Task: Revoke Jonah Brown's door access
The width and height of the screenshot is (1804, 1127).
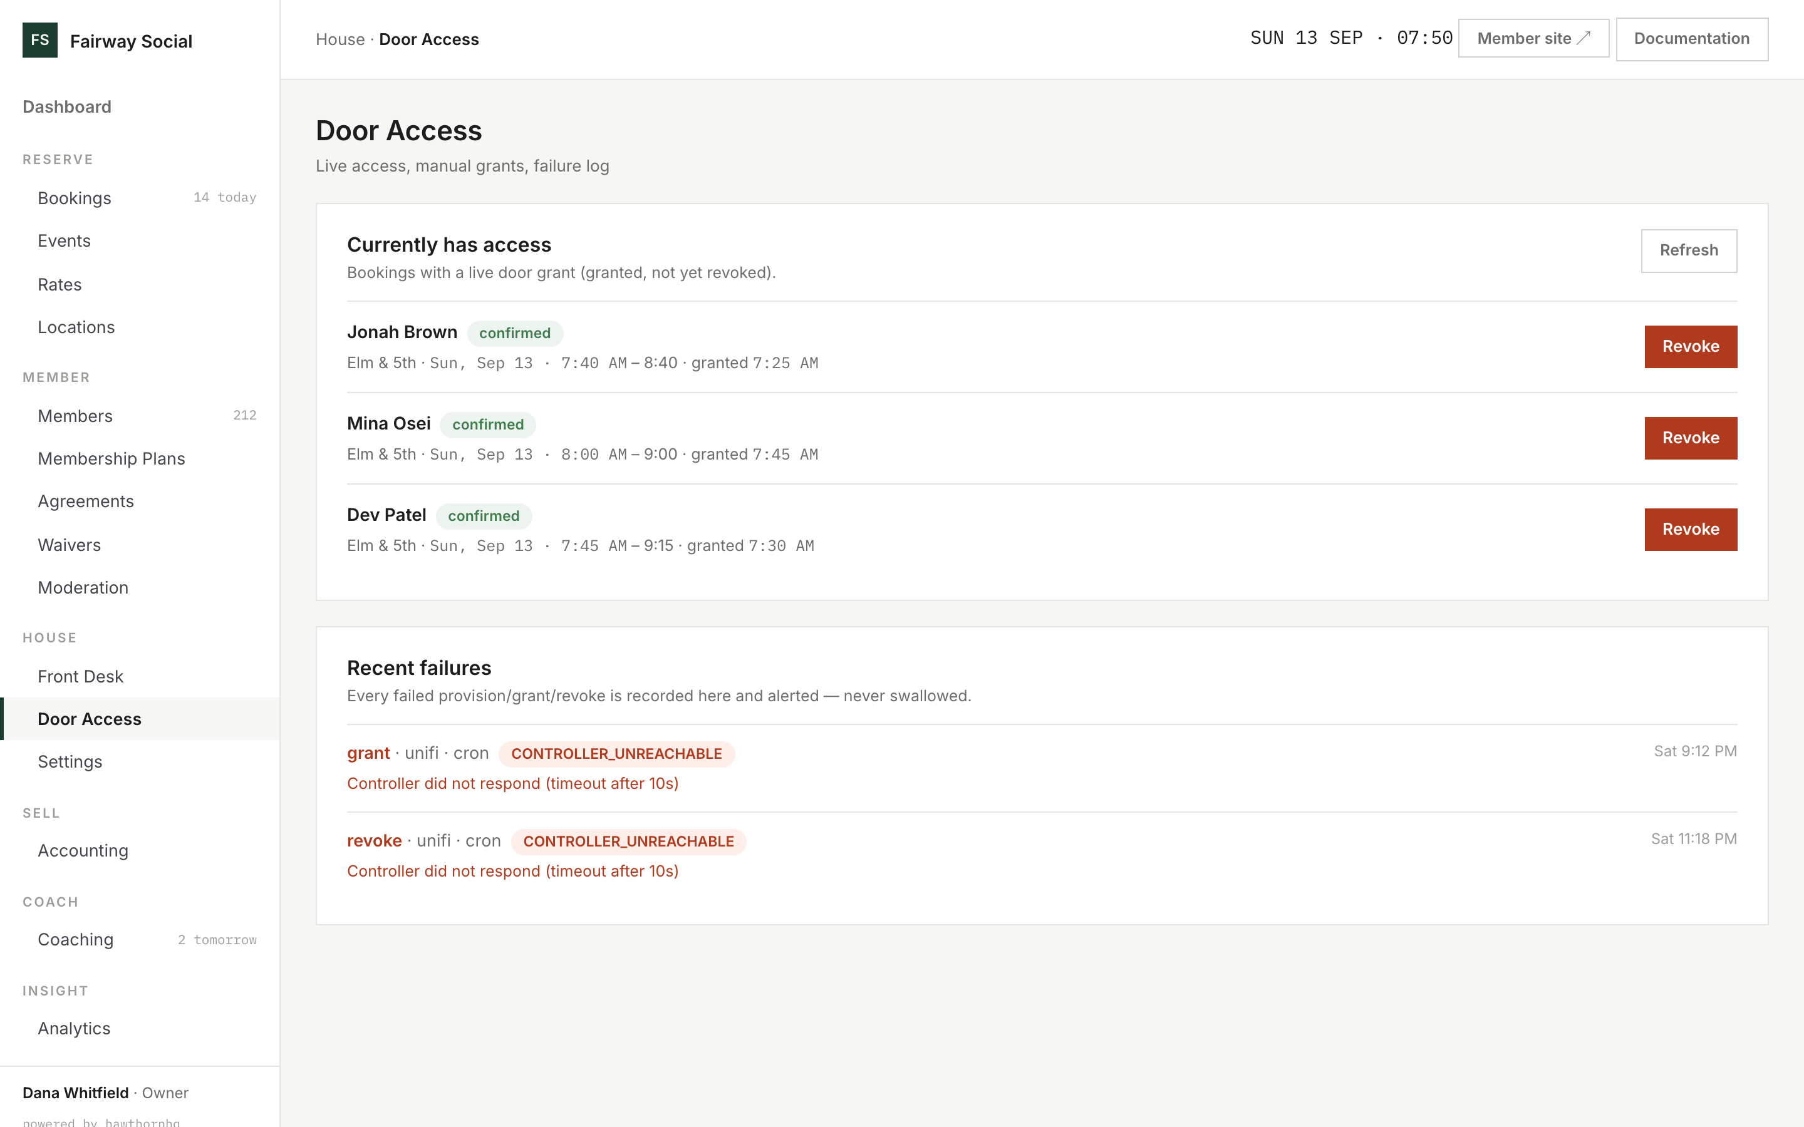Action: pyautogui.click(x=1690, y=347)
